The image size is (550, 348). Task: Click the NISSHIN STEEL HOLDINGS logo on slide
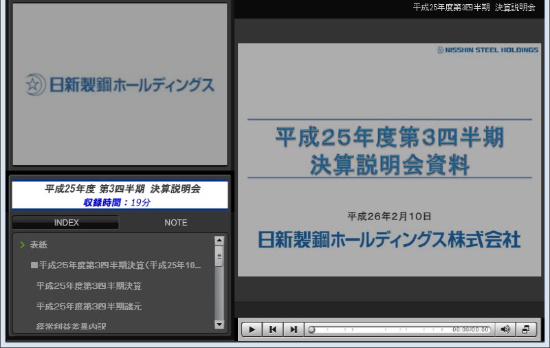coord(487,50)
